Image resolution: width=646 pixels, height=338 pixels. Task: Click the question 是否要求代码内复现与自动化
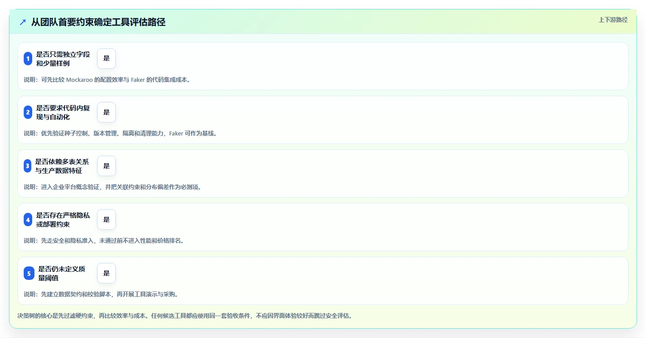[63, 112]
